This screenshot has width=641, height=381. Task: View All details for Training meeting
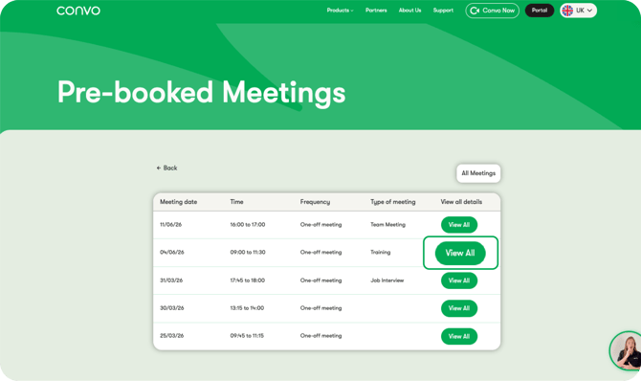(x=460, y=253)
